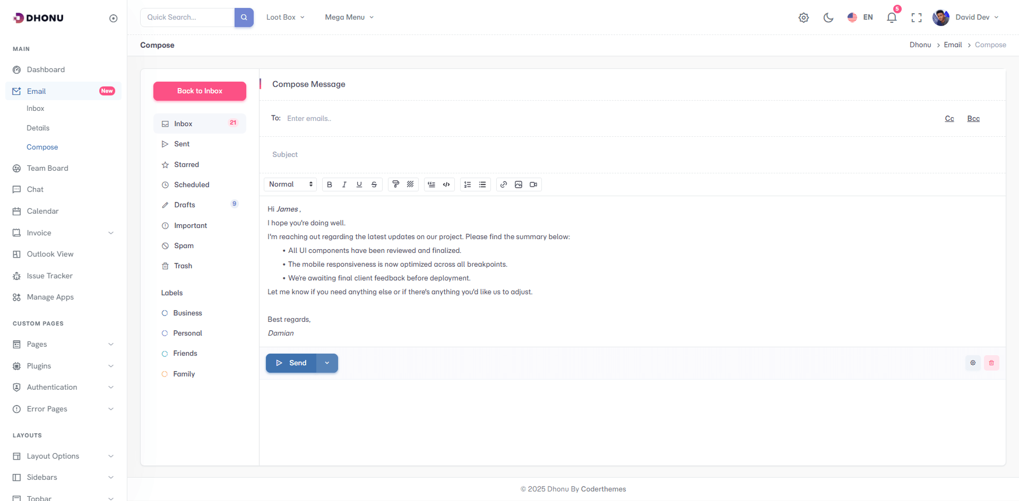
Task: Open the Mega Menu in top bar
Action: (349, 17)
